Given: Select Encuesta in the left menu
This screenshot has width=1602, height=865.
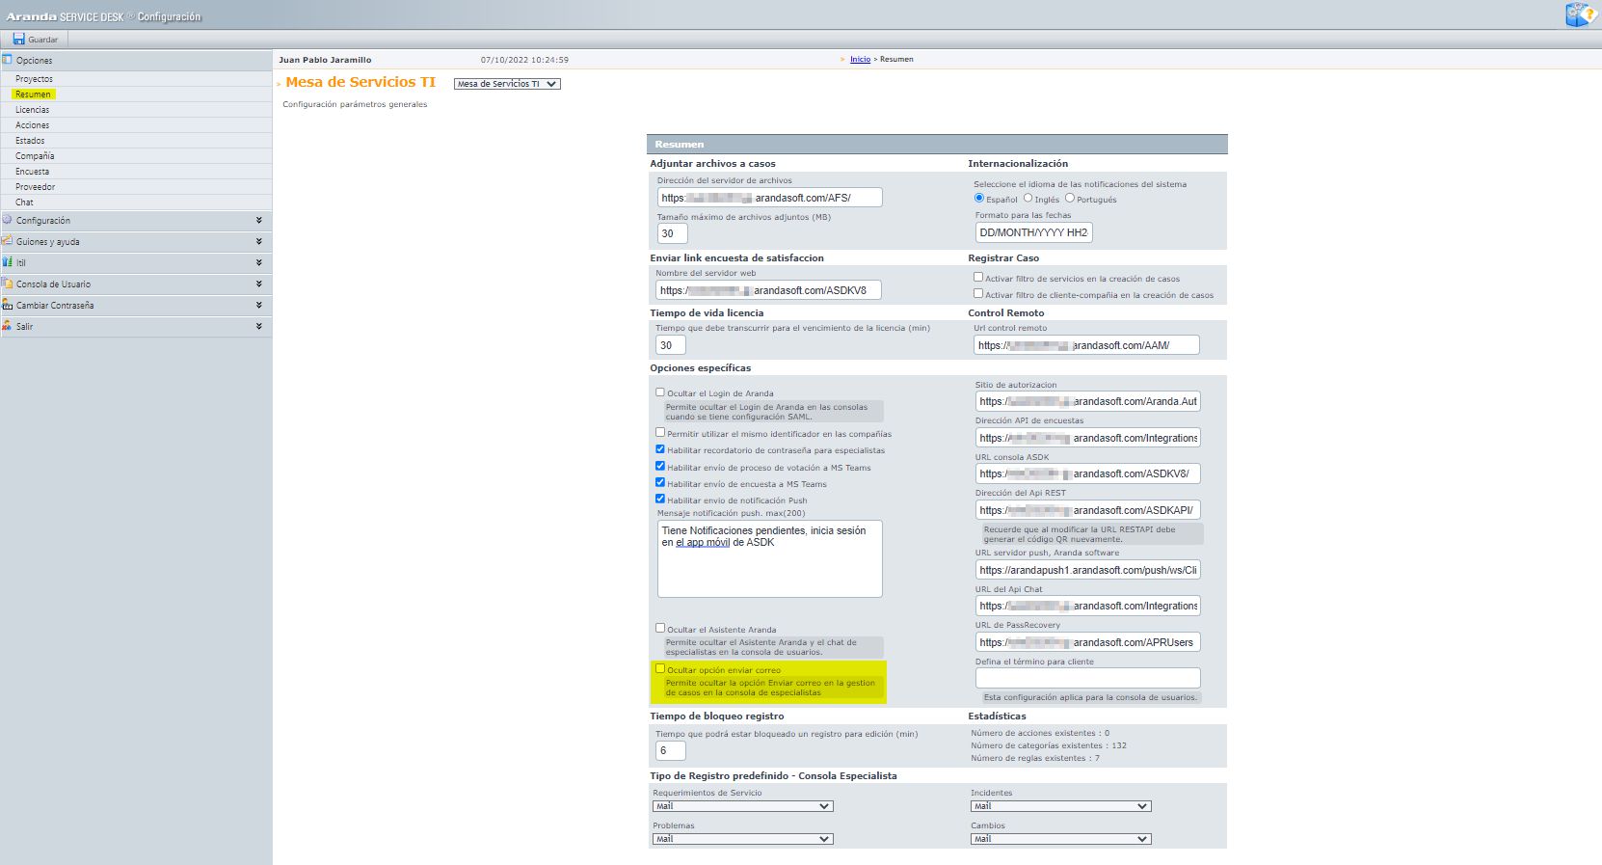Looking at the screenshot, I should (x=32, y=172).
